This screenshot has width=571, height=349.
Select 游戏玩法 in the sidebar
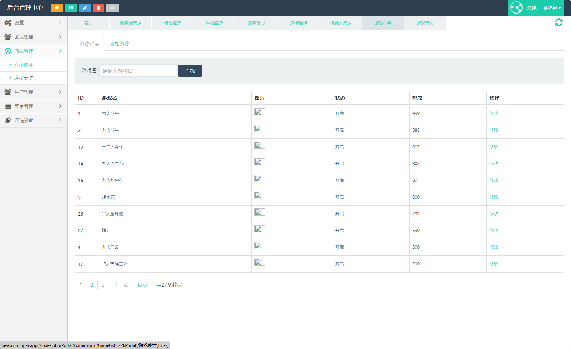click(23, 78)
